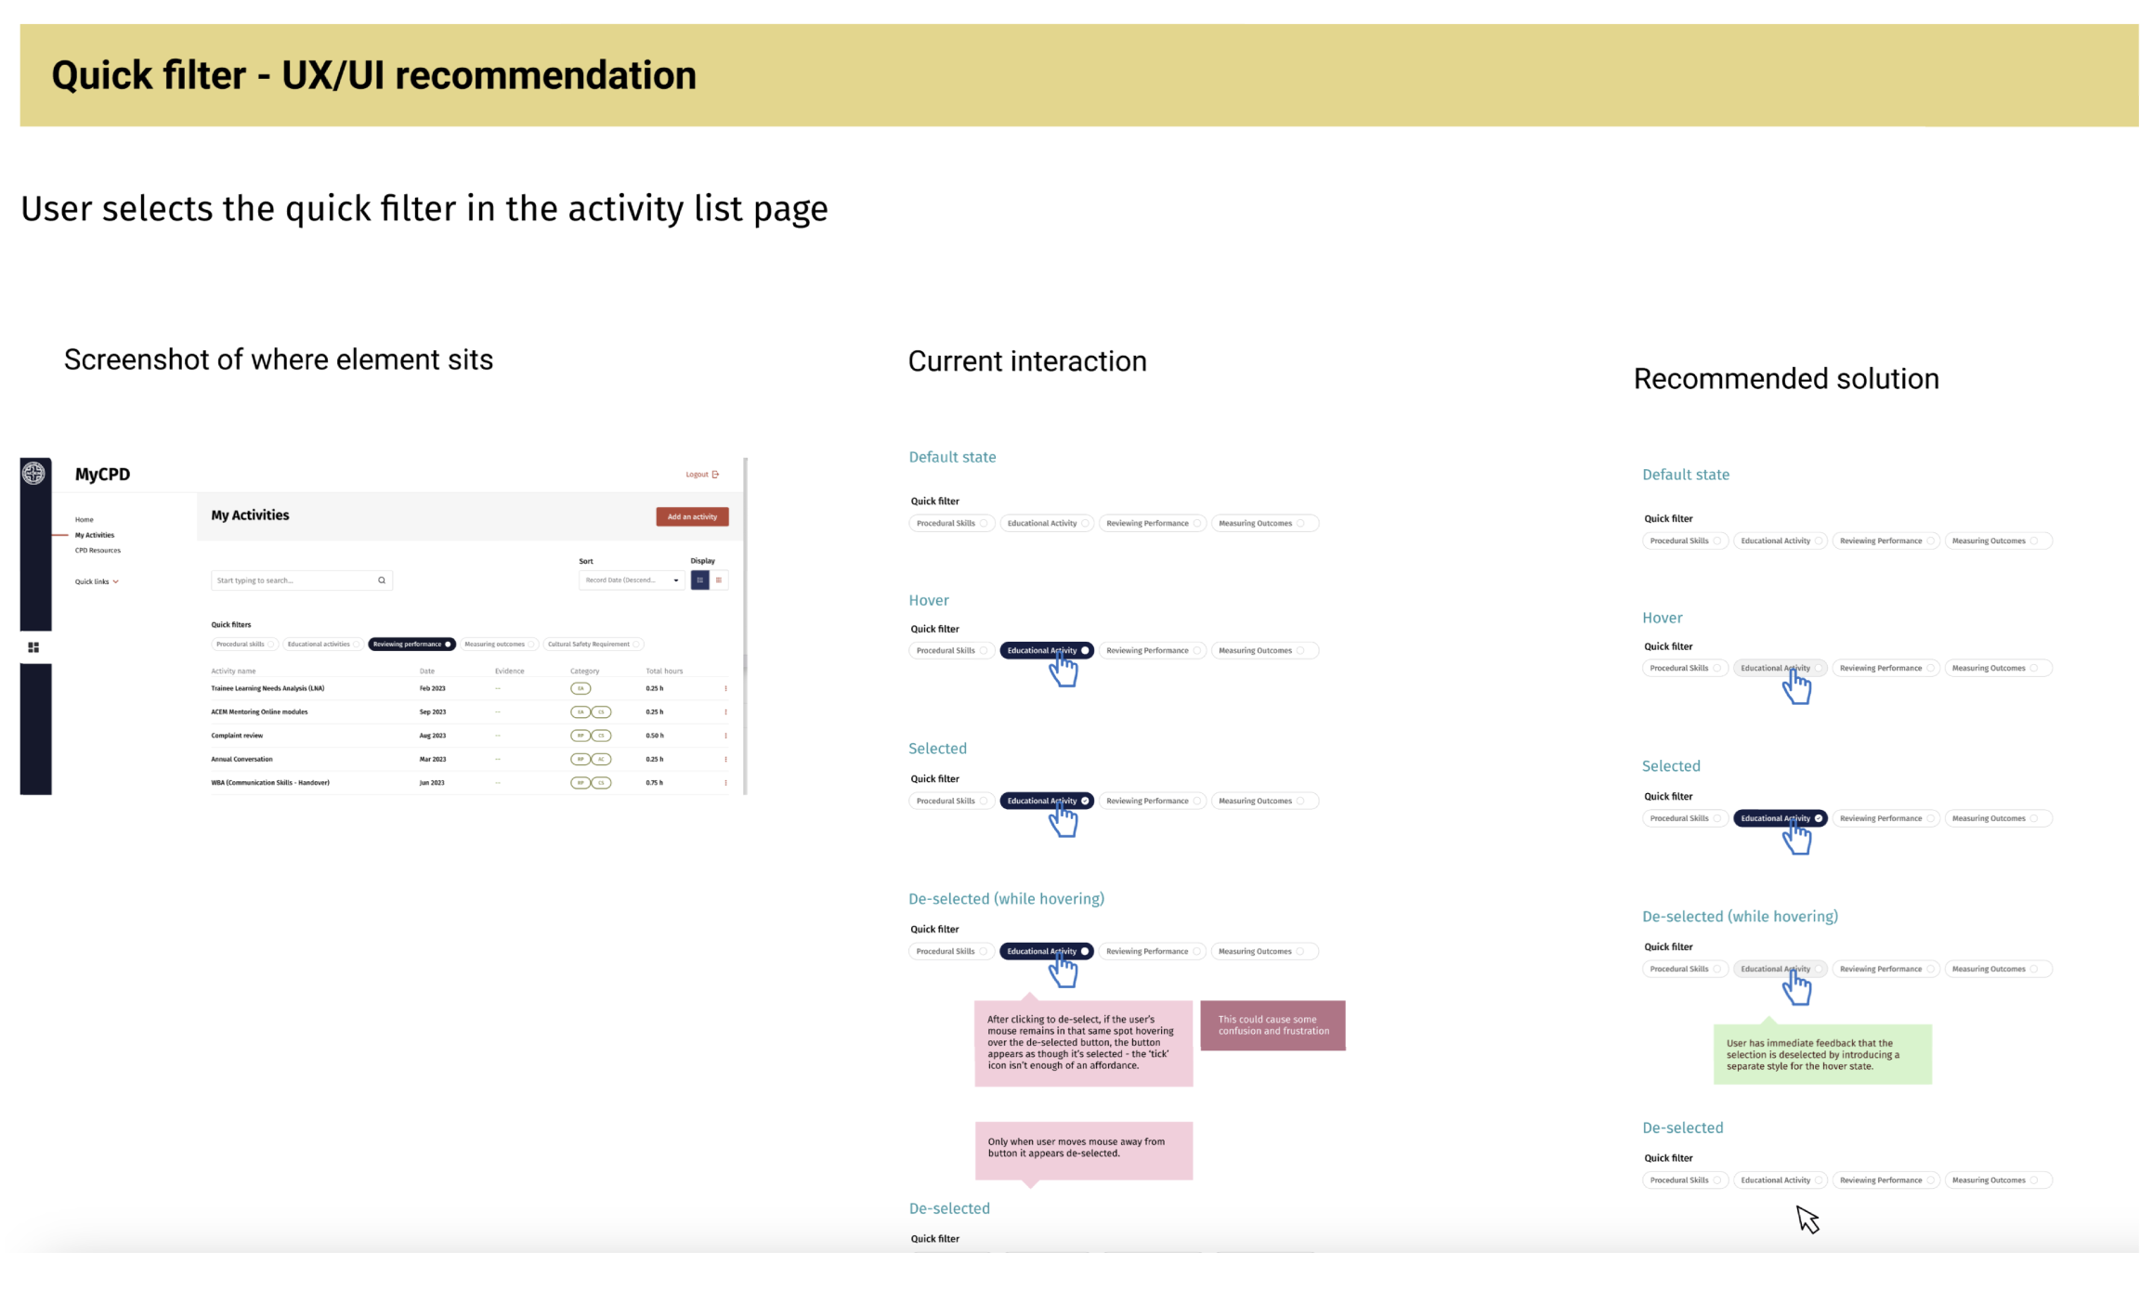Image resolution: width=2153 pixels, height=1291 pixels.
Task: Click the dashboard grid icon in dark sidebar
Action: coord(33,647)
